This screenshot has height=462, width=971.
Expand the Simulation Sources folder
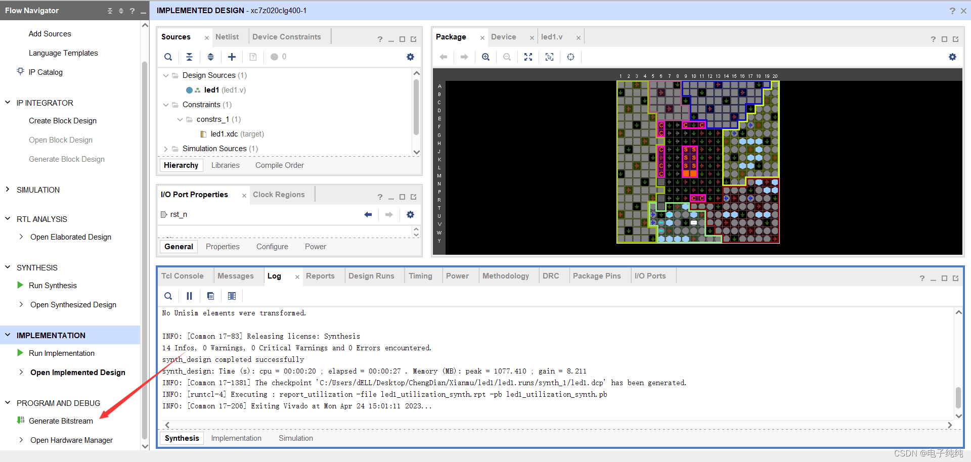[x=166, y=149]
